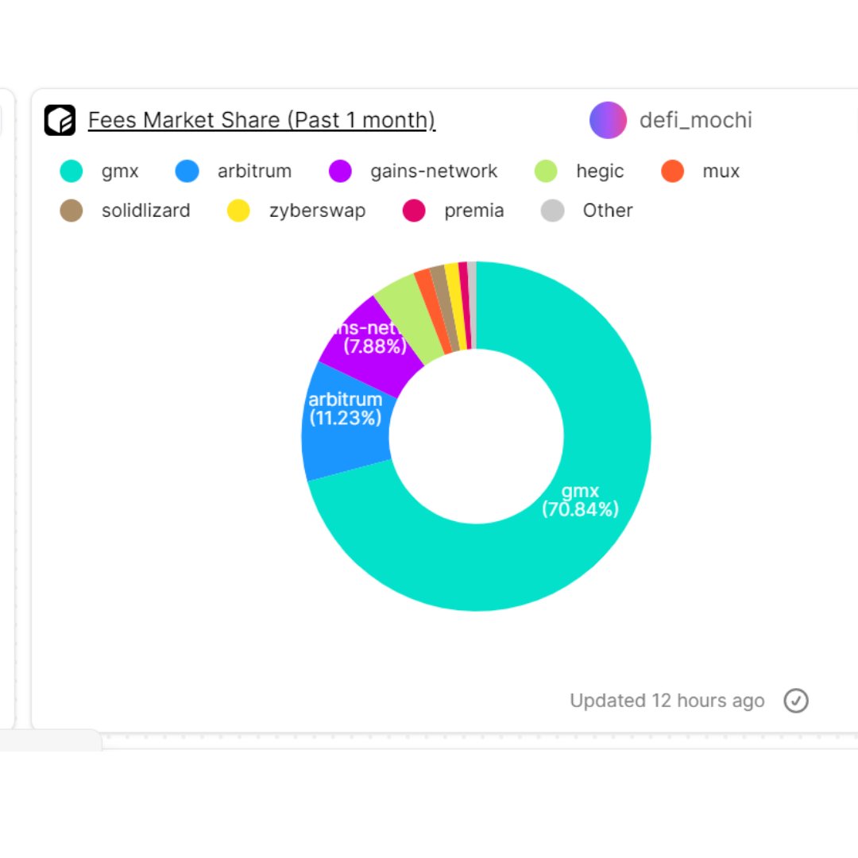Open the Fees Market Share chart title link

click(261, 120)
